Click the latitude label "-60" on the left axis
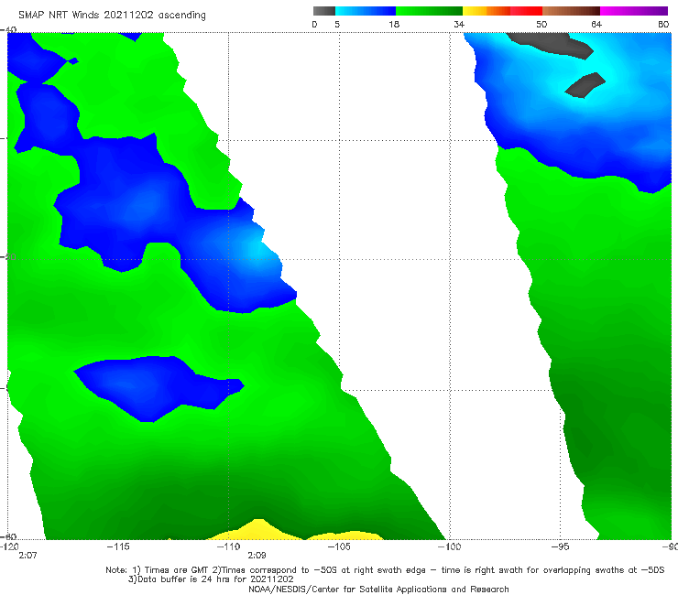Screen dimensions: 678x595 (8, 536)
